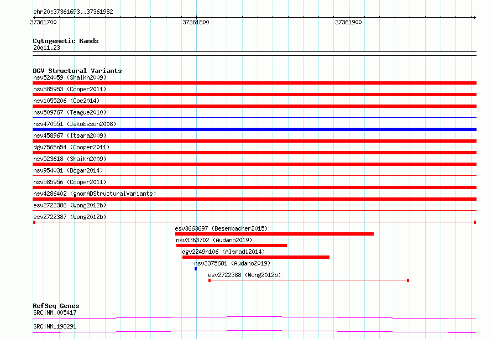
Task: Click the nsv524059 (Shaikh2009) variant label
Action: pyautogui.click(x=70, y=77)
